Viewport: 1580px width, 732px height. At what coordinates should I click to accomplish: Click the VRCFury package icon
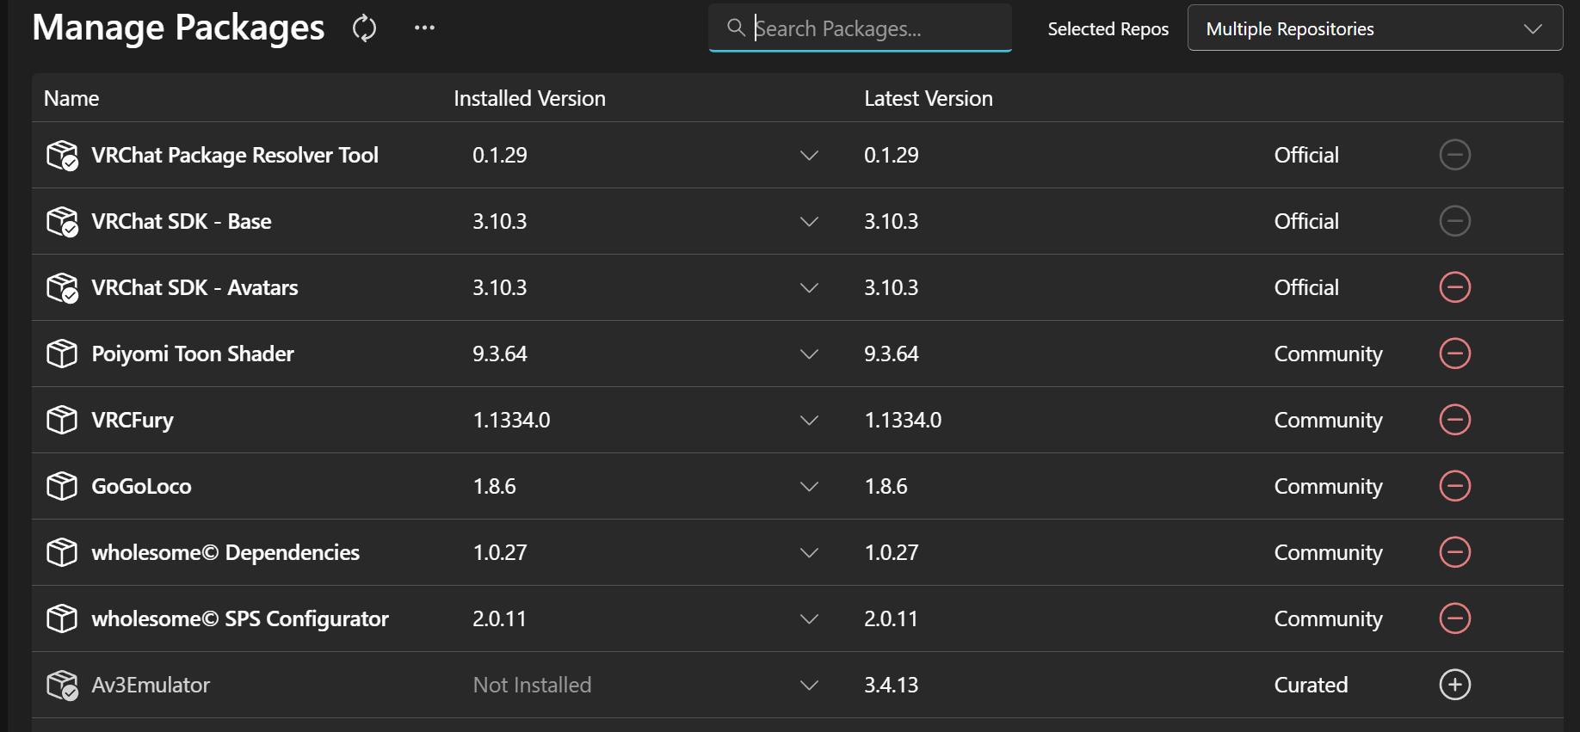(62, 420)
